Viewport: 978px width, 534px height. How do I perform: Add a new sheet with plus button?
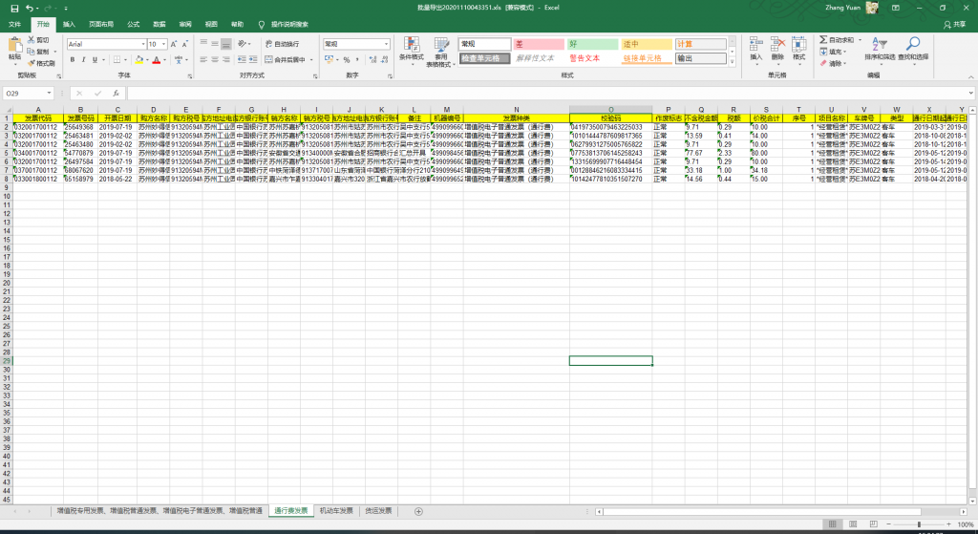pyautogui.click(x=418, y=511)
